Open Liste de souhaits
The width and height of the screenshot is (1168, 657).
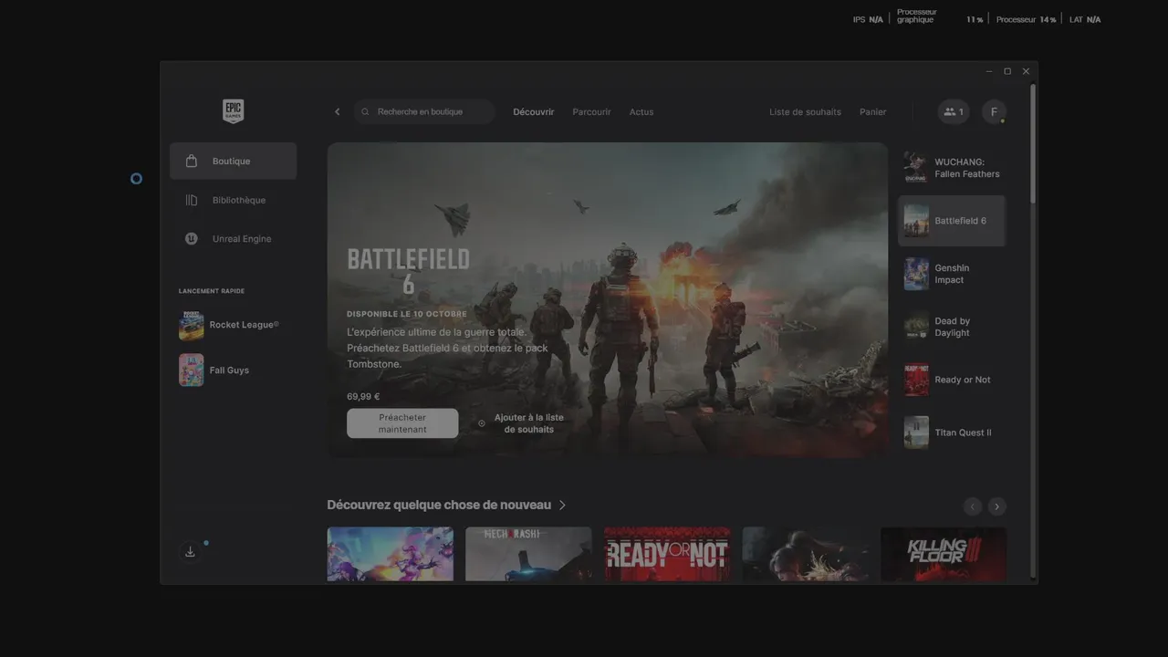(805, 112)
